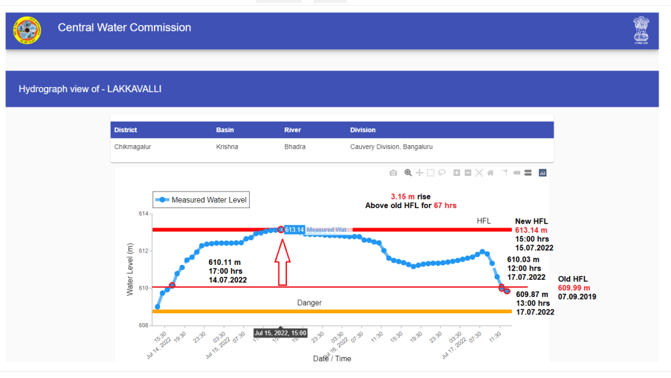Reset axes with the home icon
Screen dimensions: 671x378
[x=490, y=173]
